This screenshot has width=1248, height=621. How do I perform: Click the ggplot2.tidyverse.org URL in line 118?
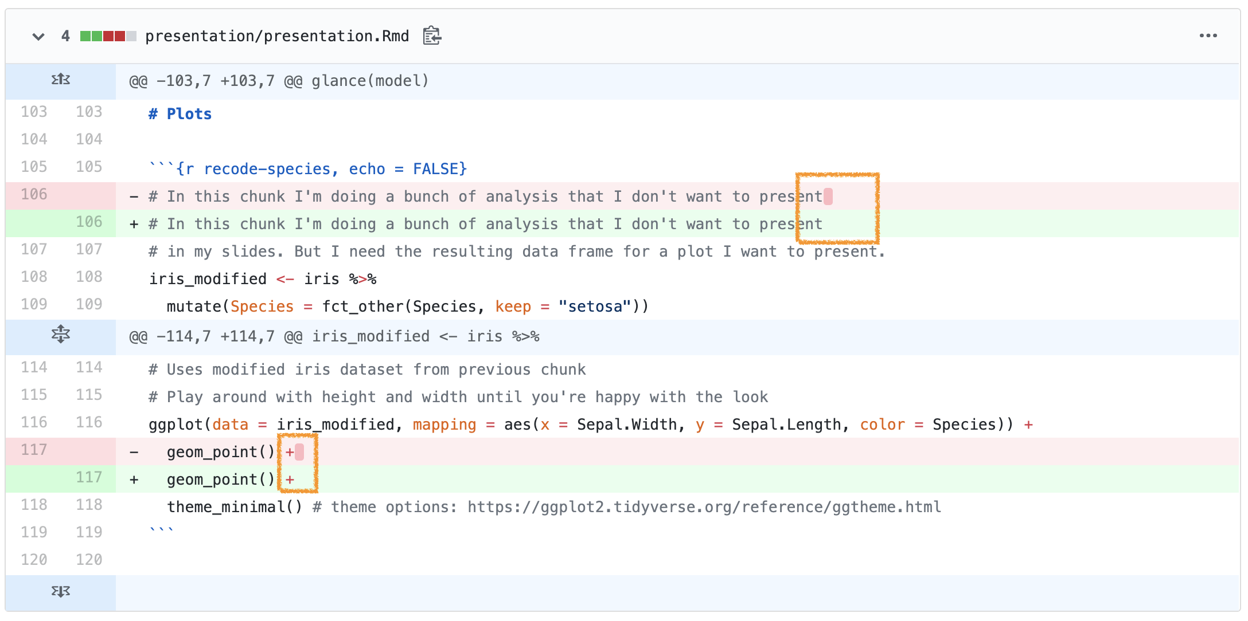[704, 507]
